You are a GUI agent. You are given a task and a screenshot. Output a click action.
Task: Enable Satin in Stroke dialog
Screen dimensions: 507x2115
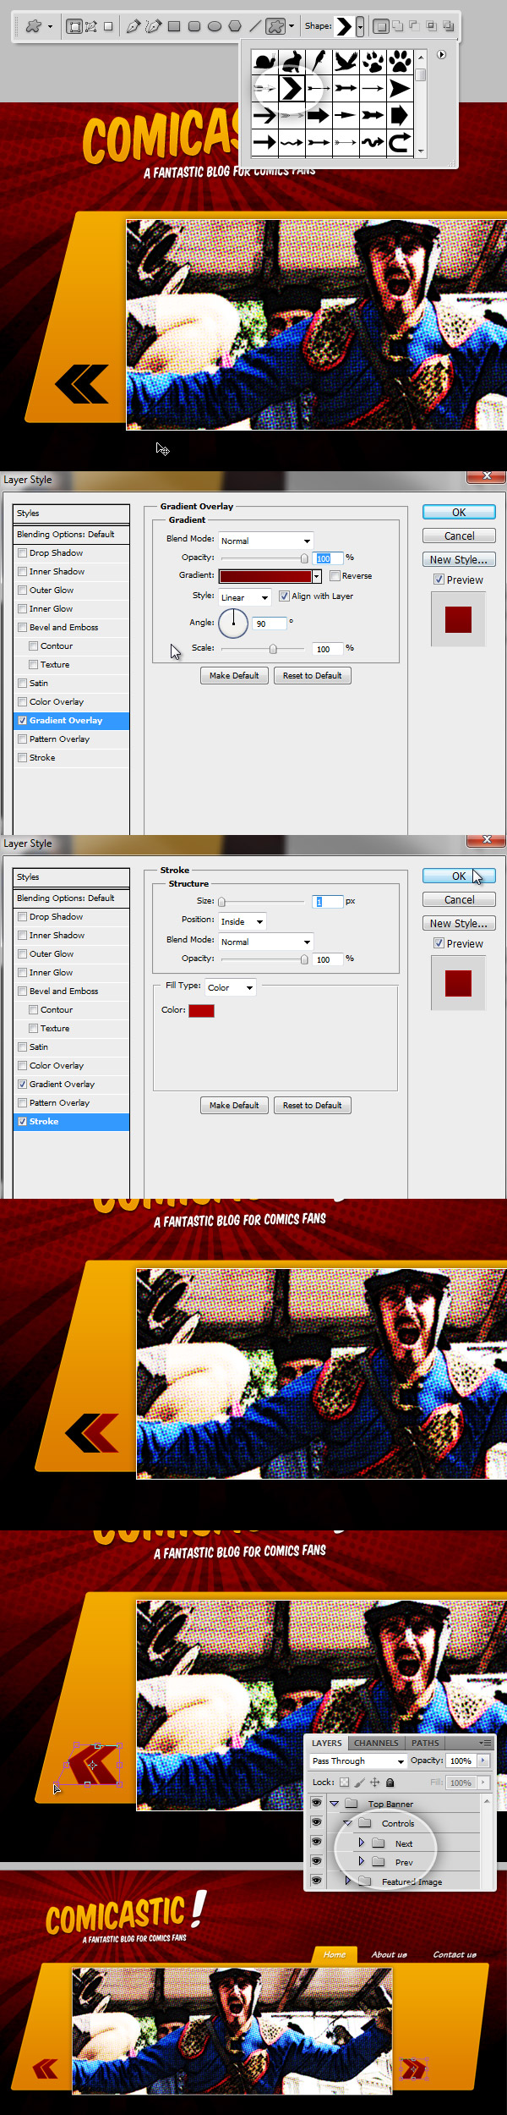click(x=23, y=1047)
